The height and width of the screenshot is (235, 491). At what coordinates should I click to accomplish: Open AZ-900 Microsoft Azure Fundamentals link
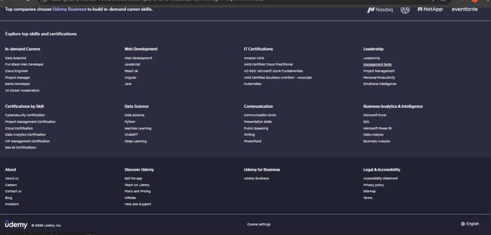click(273, 71)
